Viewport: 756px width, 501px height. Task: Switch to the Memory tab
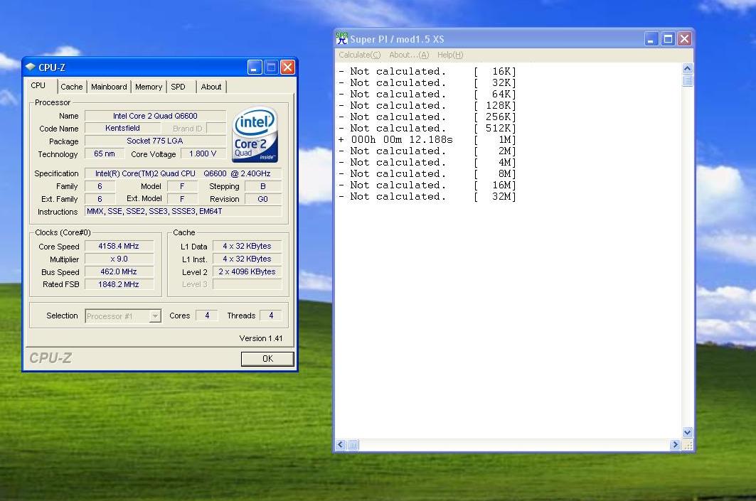click(149, 87)
